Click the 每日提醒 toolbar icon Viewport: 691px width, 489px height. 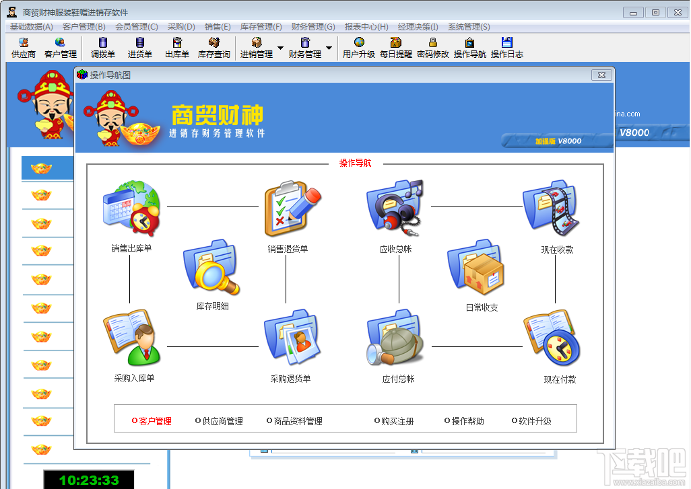point(396,48)
